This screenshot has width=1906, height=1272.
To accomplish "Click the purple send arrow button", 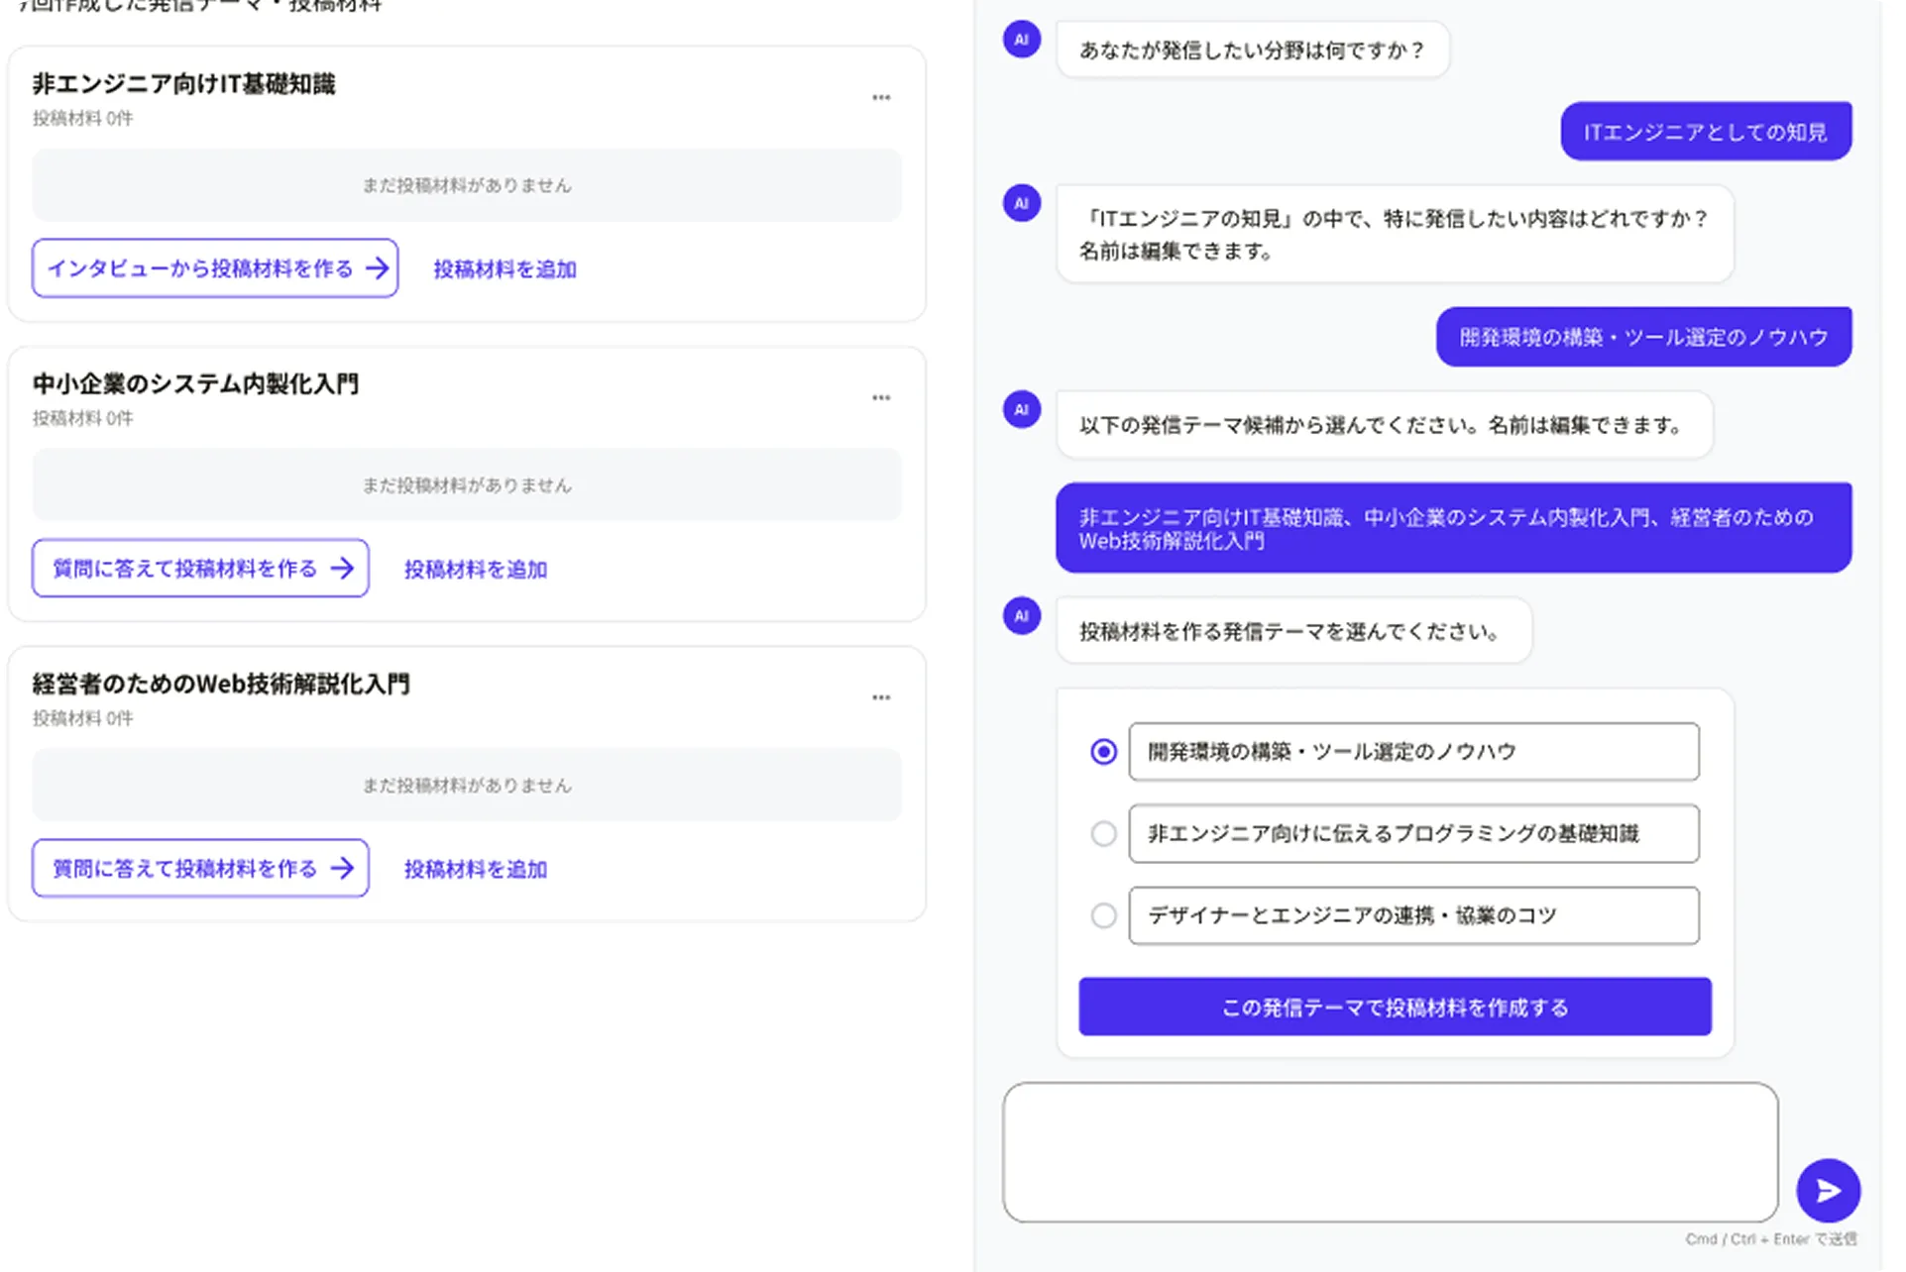I will 1828,1191.
